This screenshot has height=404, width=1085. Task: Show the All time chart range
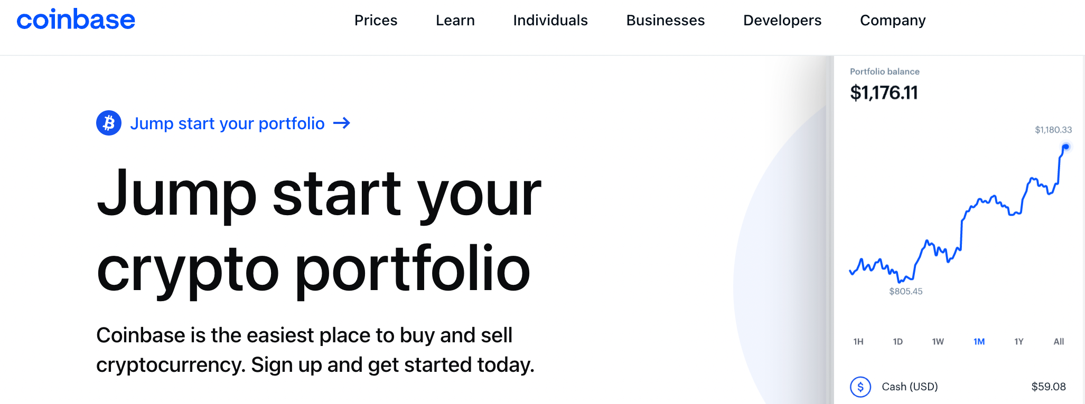pyautogui.click(x=1059, y=342)
